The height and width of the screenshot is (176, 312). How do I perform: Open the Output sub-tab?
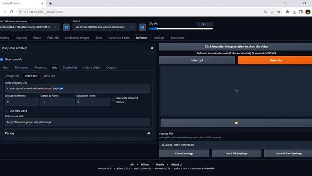tap(111, 67)
